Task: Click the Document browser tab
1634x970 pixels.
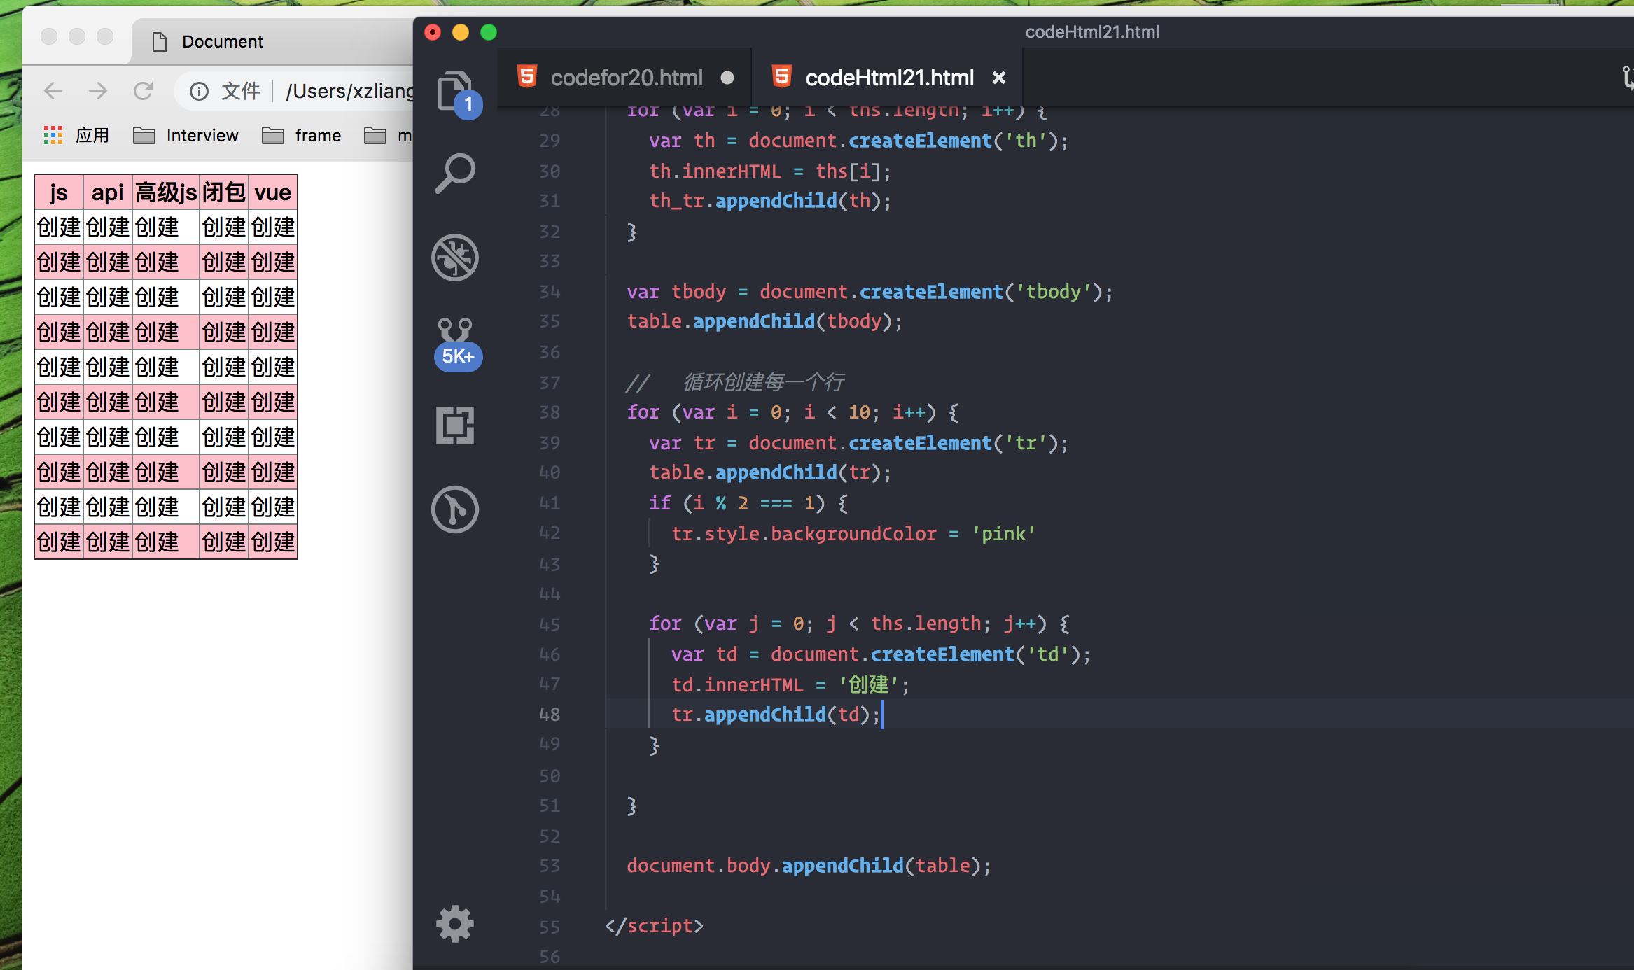Action: point(222,42)
